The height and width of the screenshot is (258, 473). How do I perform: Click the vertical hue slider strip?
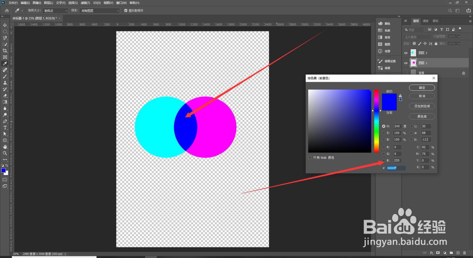(x=376, y=121)
